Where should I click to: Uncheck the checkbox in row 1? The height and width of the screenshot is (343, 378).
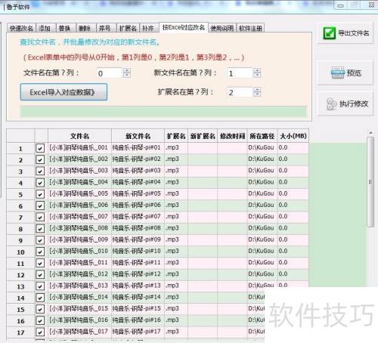(40, 148)
